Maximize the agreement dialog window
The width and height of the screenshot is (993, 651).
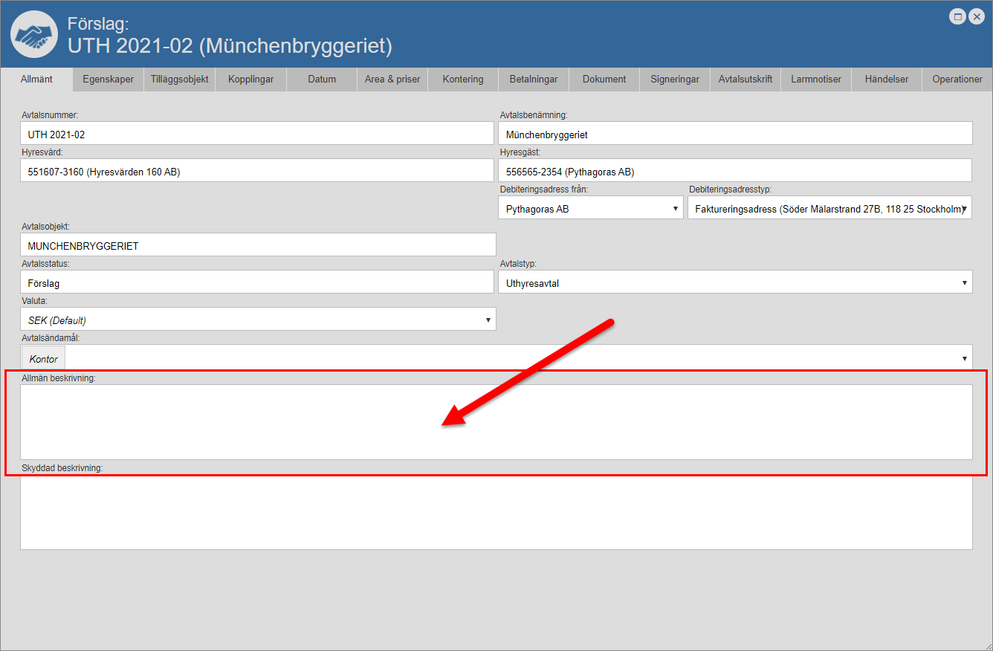click(x=958, y=16)
